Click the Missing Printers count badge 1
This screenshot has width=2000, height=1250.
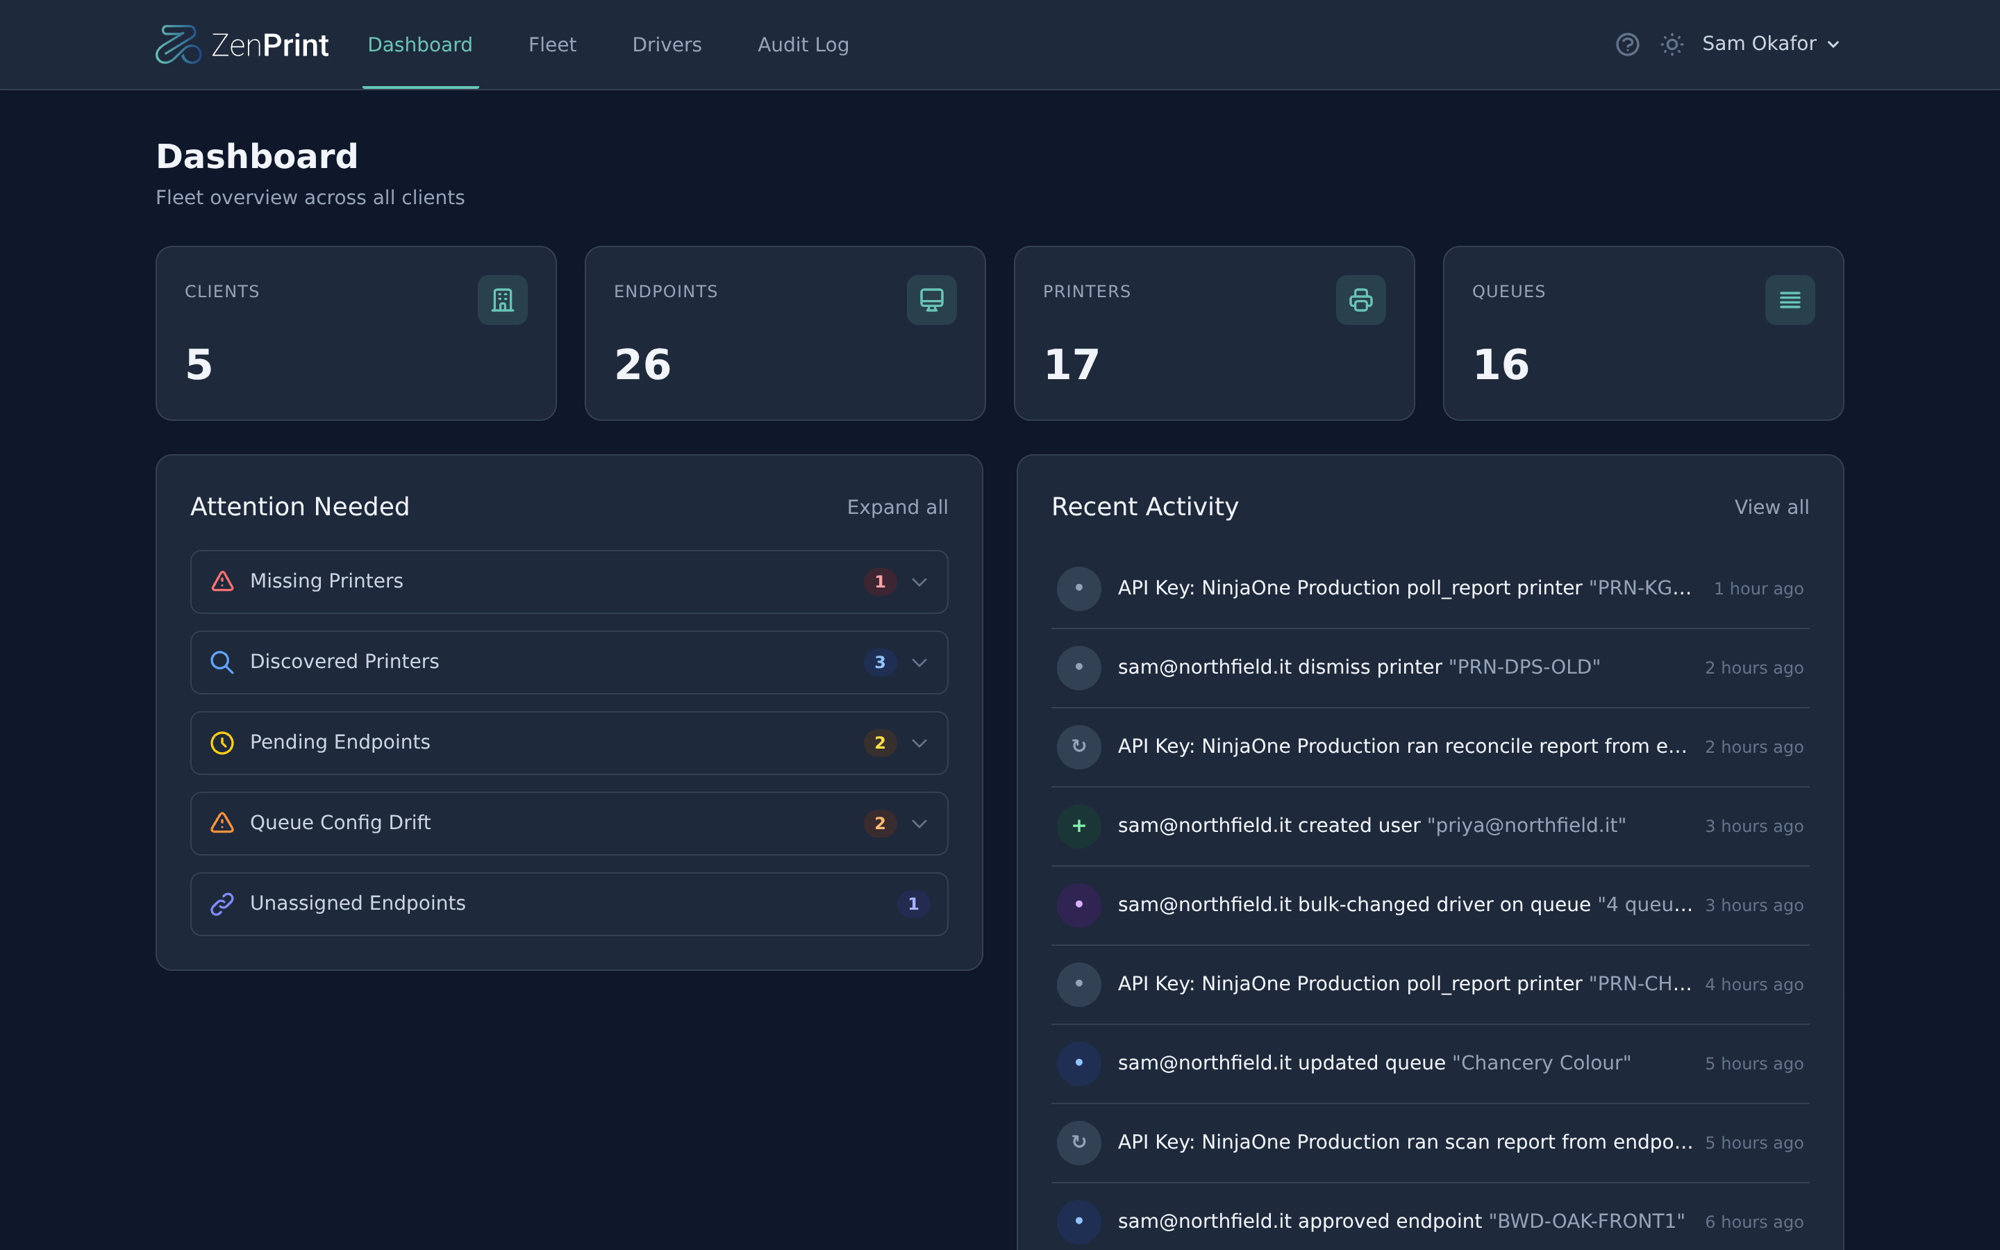tap(880, 582)
